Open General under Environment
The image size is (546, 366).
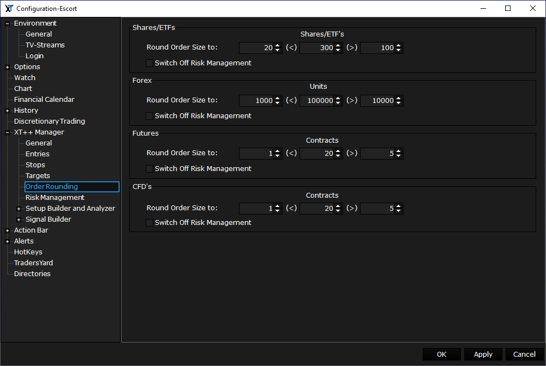[x=39, y=34]
